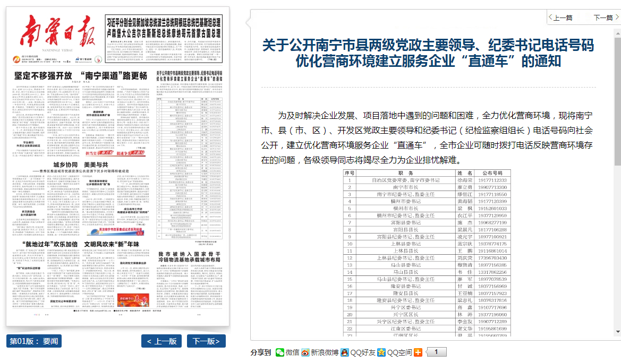Image resolution: width=621 pixels, height=363 pixels.
Task: Open the phone number notice article on the page preview
Action: 189,76
